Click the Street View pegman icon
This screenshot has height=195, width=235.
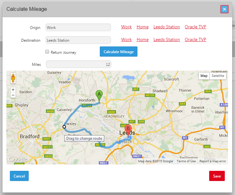coord(13,78)
